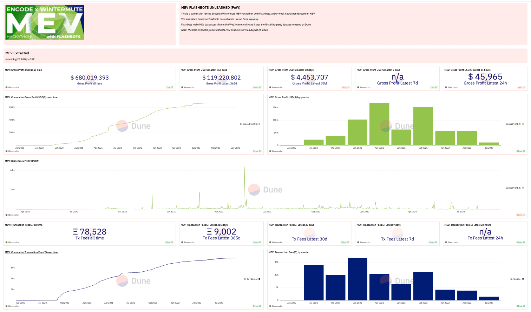Open the Wintermute link in the description
The image size is (531, 312).
pyautogui.click(x=229, y=14)
